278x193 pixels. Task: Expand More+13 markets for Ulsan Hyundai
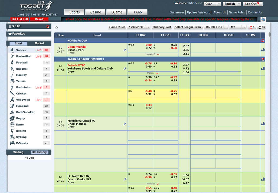pyautogui.click(x=152, y=54)
